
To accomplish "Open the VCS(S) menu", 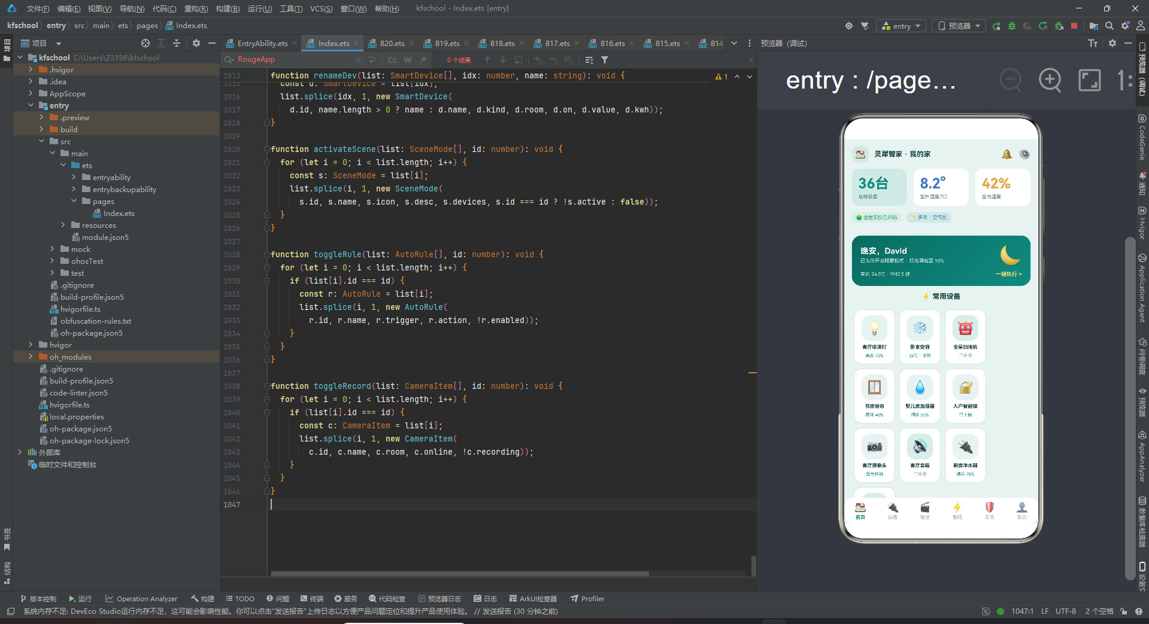I will (321, 8).
